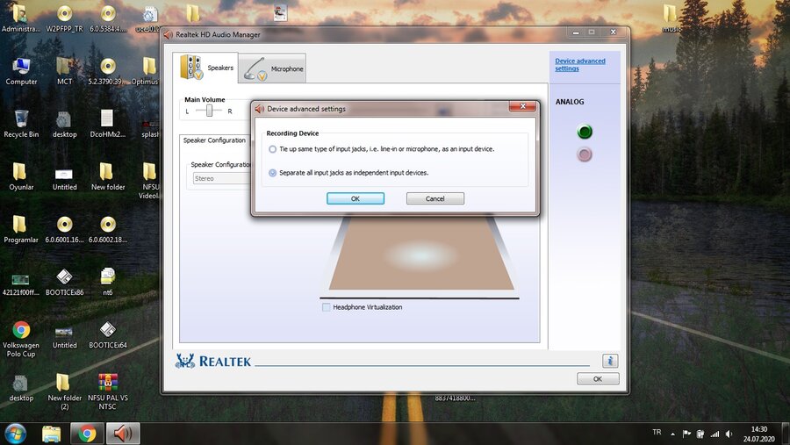Select the MCT folder on desktop
Viewport: 790px width, 445px height.
tap(64, 71)
